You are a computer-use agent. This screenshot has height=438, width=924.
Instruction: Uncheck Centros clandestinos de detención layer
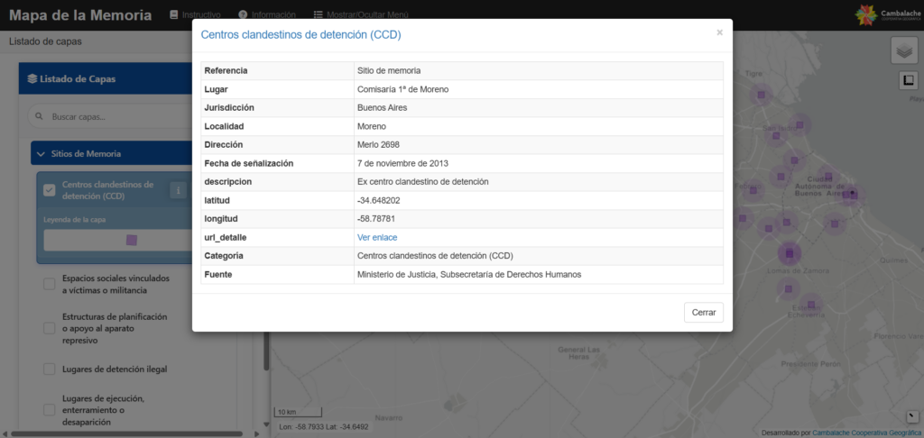(x=51, y=189)
